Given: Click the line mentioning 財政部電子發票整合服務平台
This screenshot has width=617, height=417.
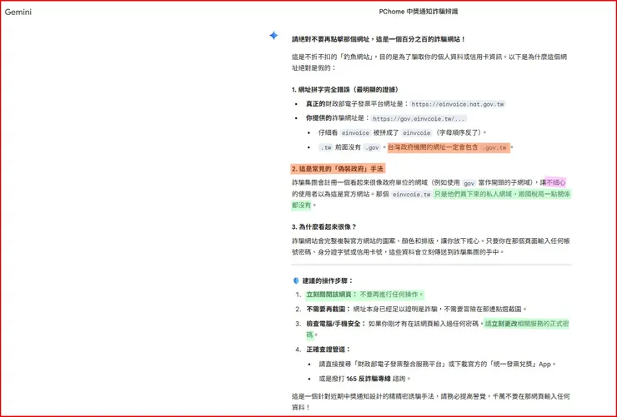Looking at the screenshot, I should coord(437,365).
